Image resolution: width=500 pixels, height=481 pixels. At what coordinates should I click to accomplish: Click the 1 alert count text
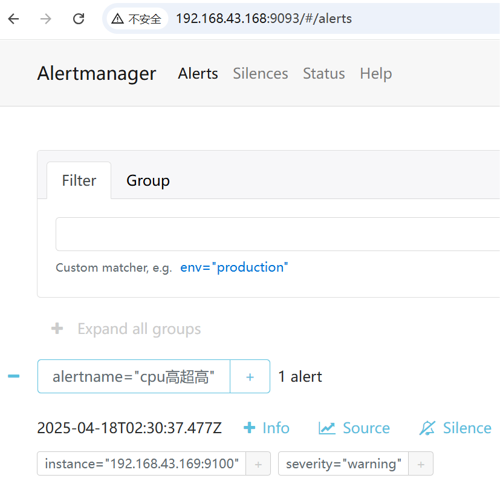click(300, 376)
